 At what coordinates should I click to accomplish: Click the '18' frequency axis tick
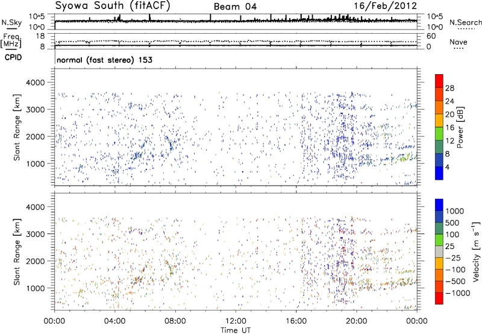tap(40, 36)
